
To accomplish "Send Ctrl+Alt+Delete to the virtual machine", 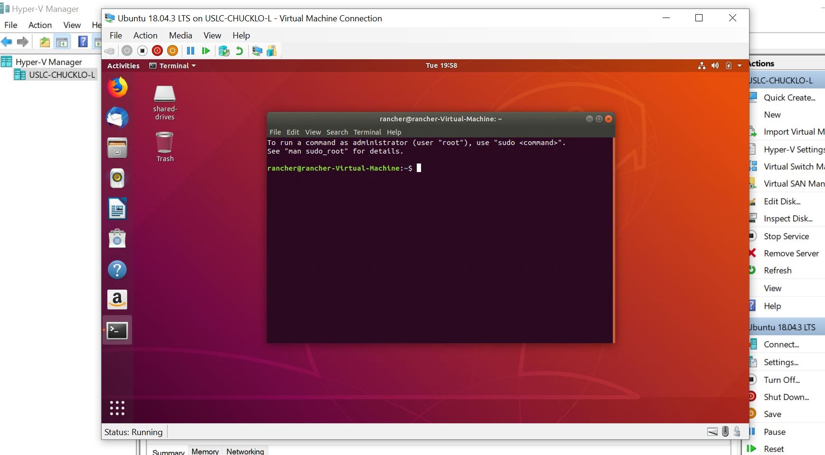I will 110,51.
